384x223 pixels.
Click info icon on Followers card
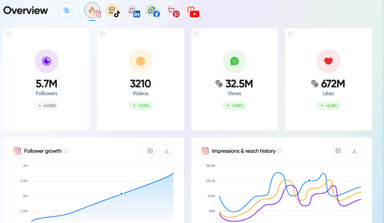[x=9, y=34]
